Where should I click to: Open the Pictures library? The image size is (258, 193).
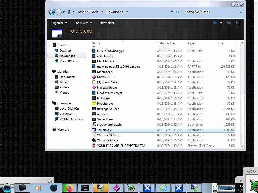pos(65,87)
